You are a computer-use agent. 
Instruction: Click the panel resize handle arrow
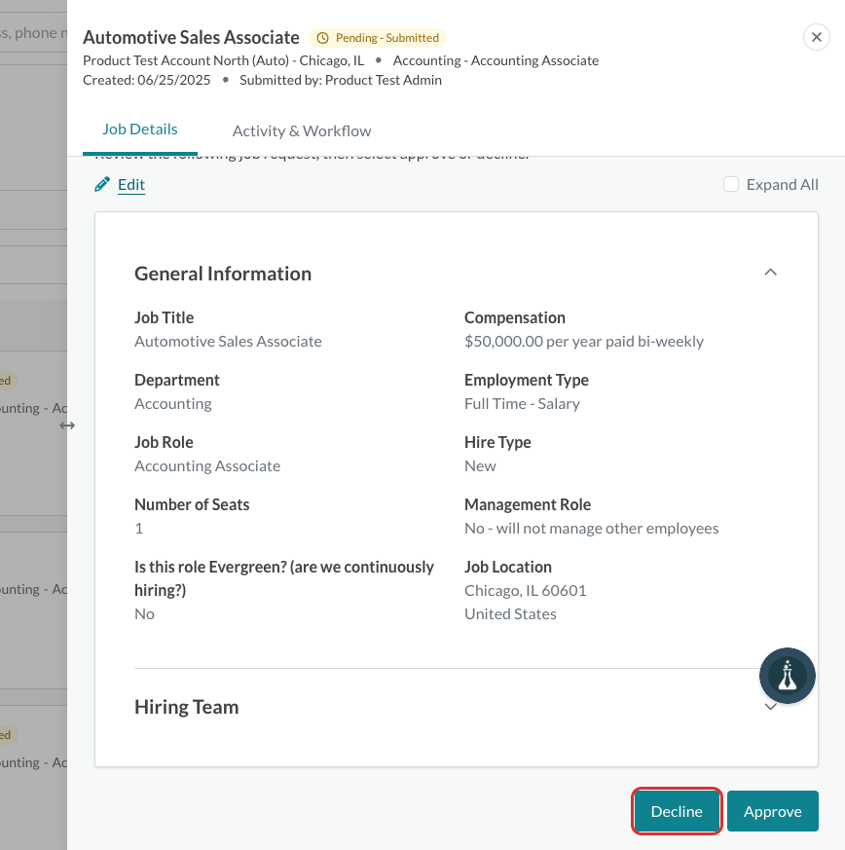(x=67, y=425)
